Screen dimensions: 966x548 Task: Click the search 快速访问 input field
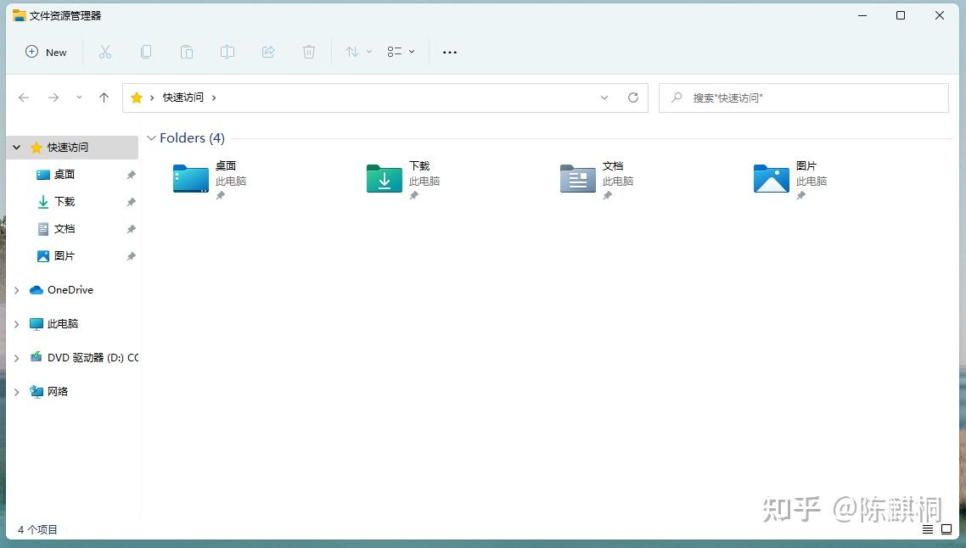[x=803, y=98]
